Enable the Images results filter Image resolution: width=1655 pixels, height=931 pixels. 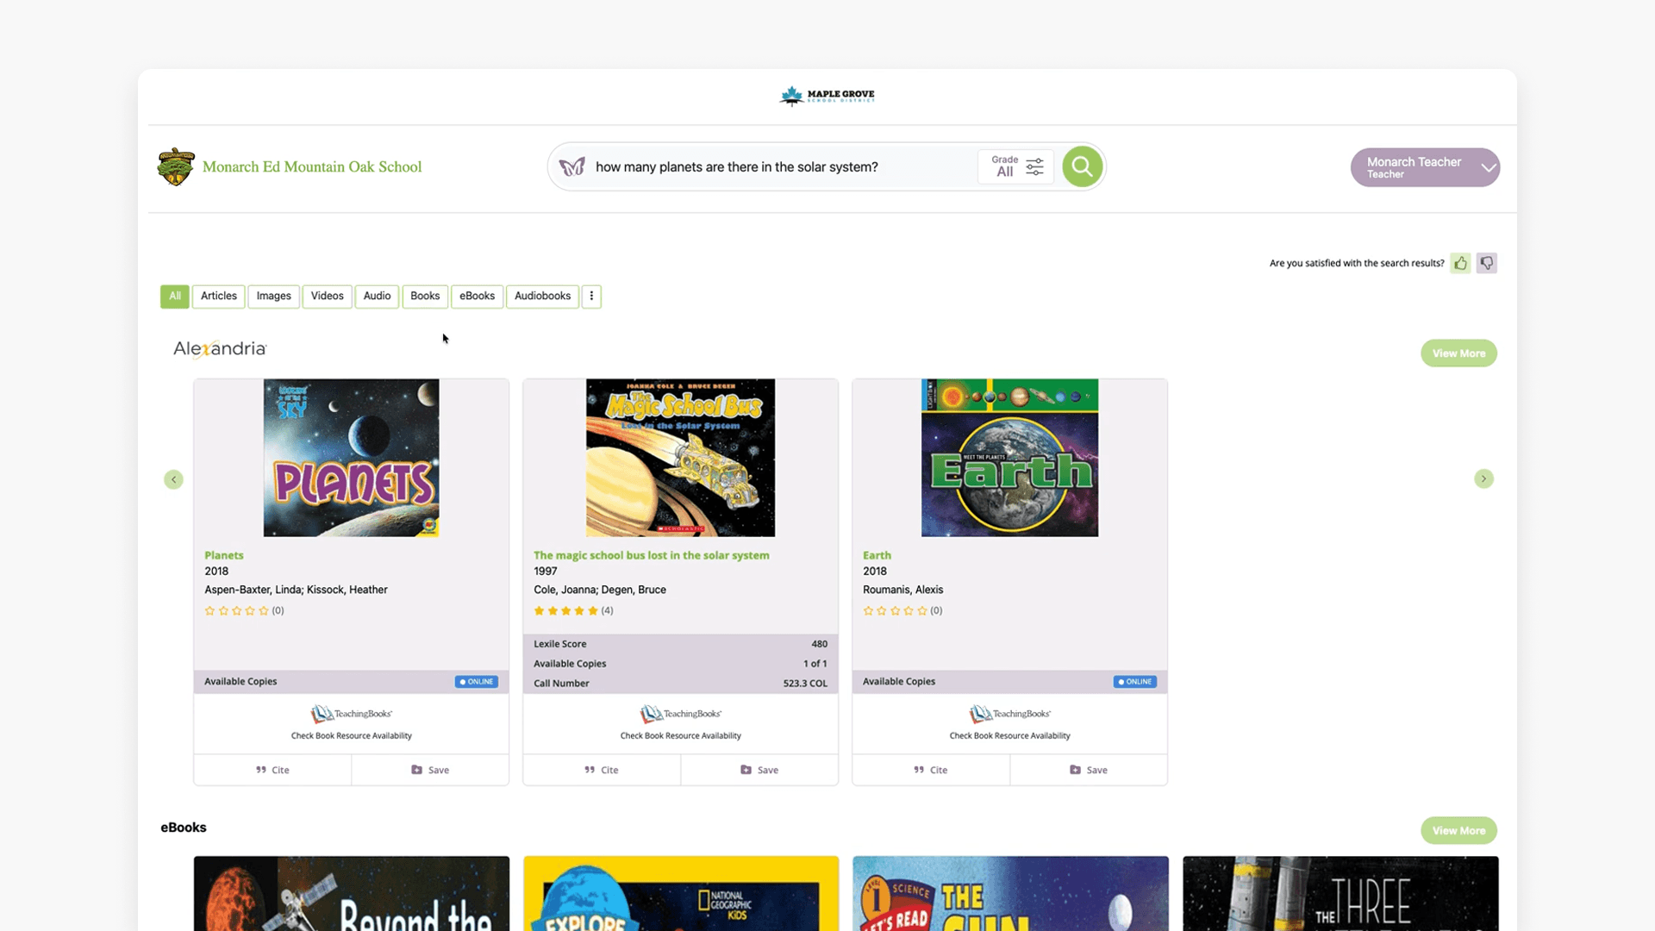tap(273, 296)
